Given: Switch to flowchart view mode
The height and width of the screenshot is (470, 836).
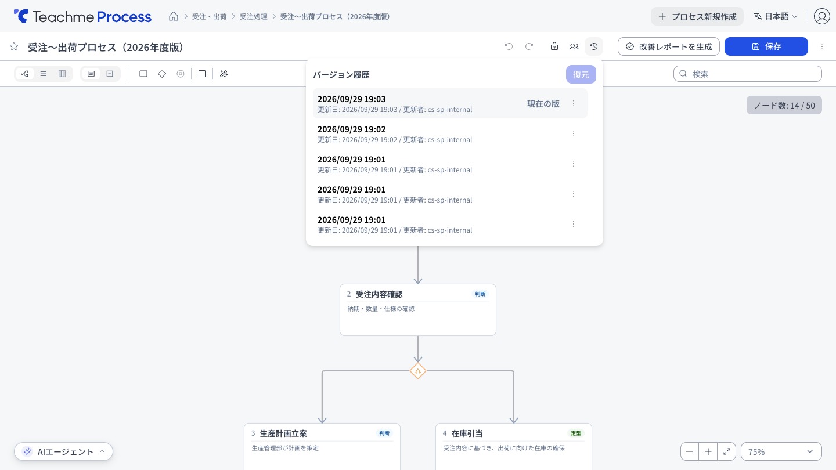Looking at the screenshot, I should (25, 74).
